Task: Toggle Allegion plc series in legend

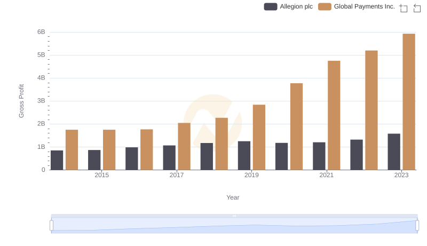Action: coord(288,6)
